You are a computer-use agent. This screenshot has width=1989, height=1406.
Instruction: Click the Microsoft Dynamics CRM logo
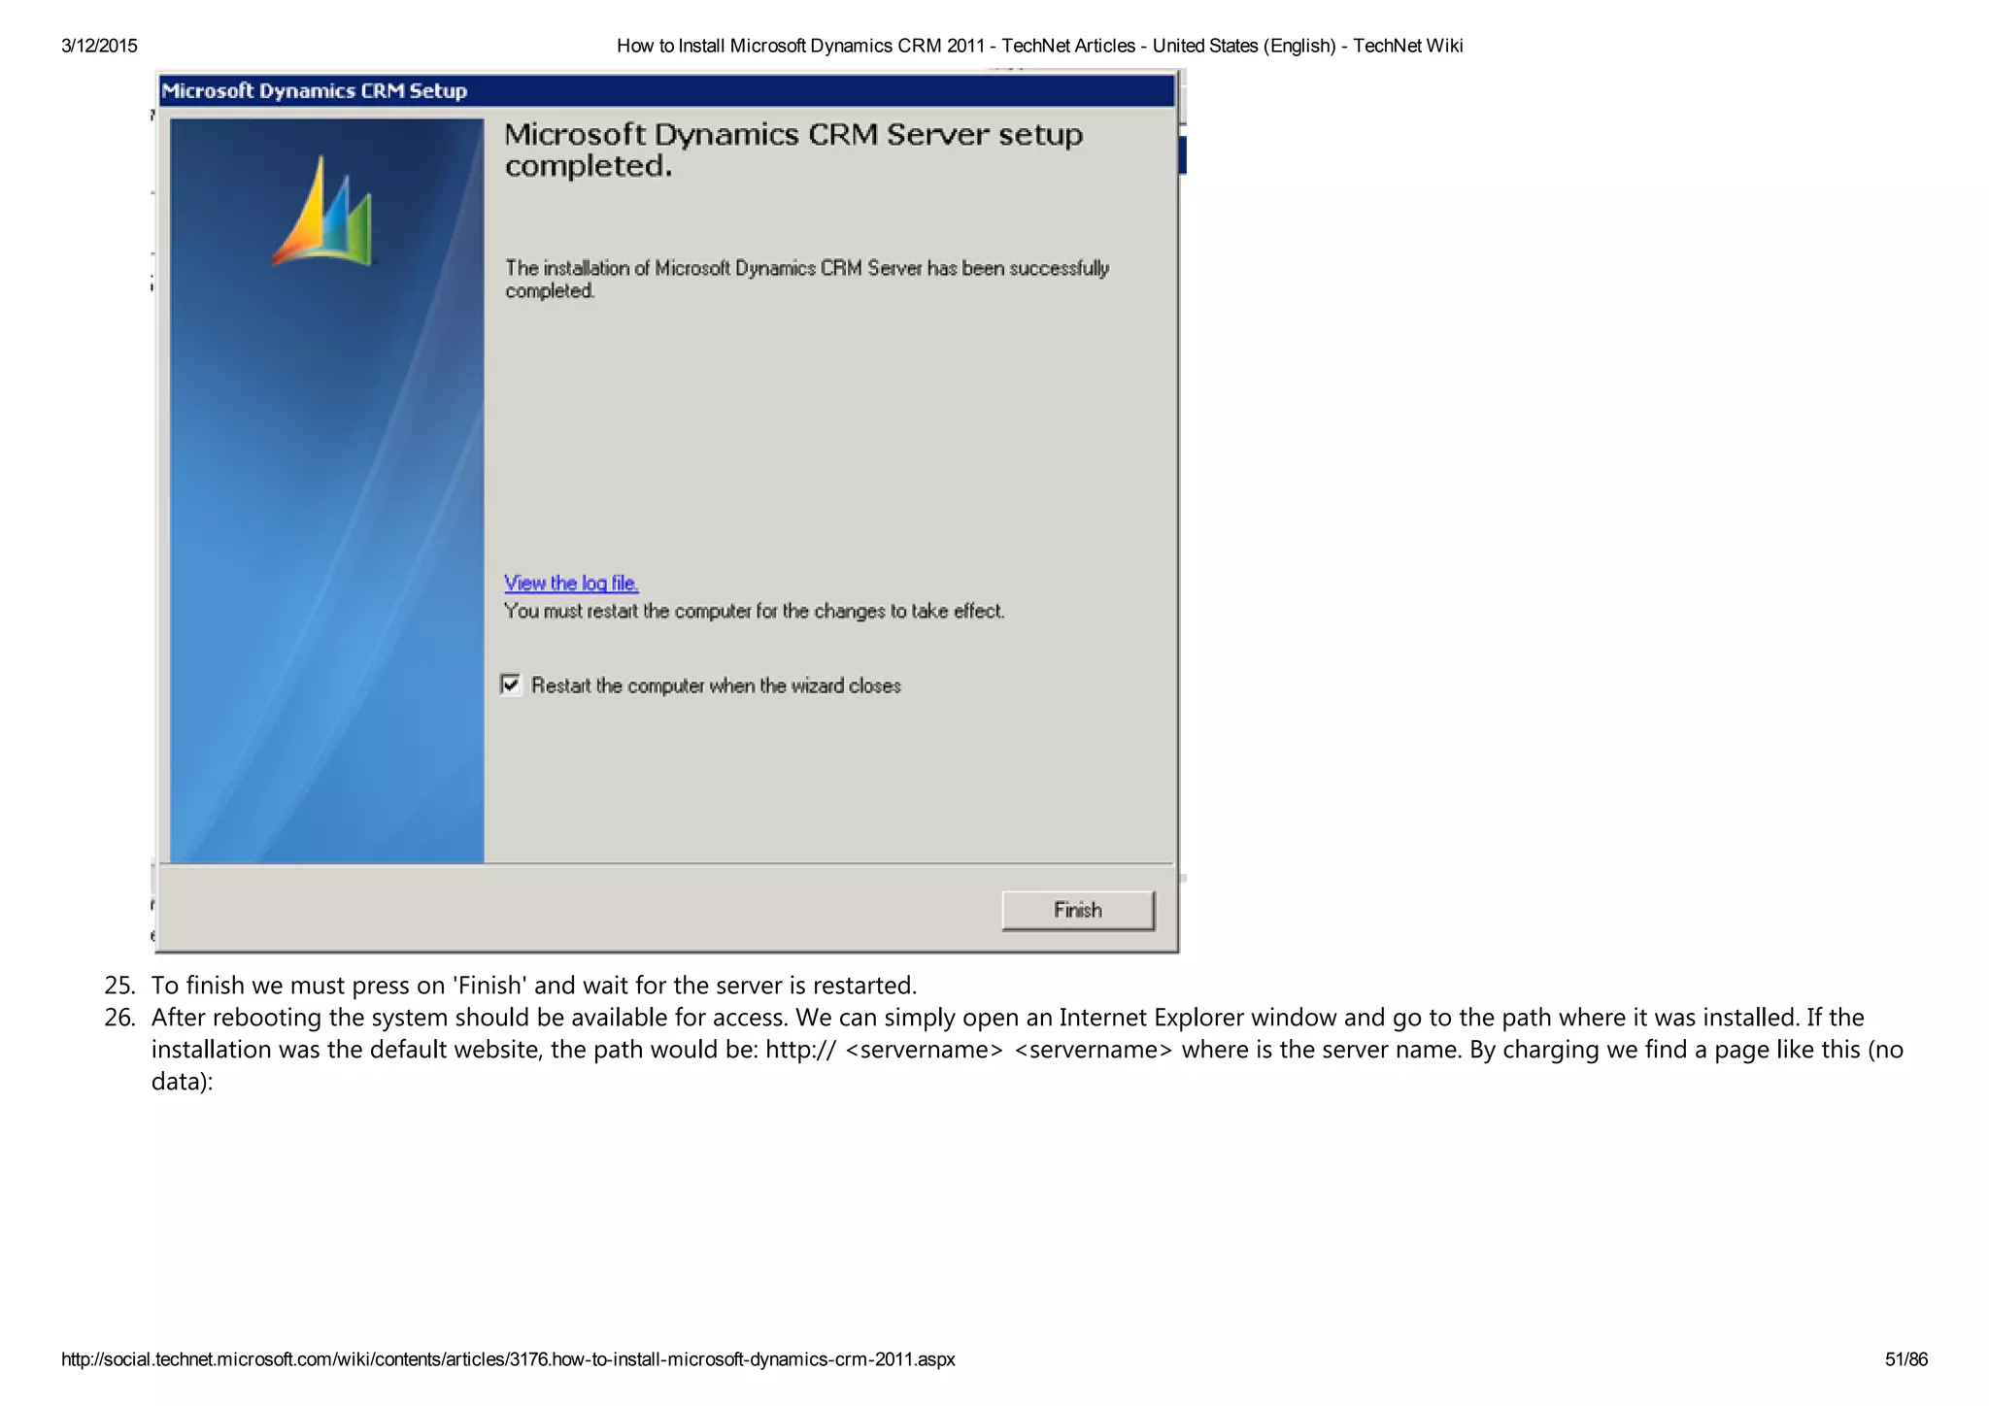322,211
